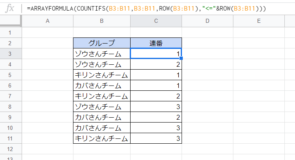The width and height of the screenshot is (295, 160).
Task: Click cell B8 ゾウさんチーム
Action: [x=102, y=107]
